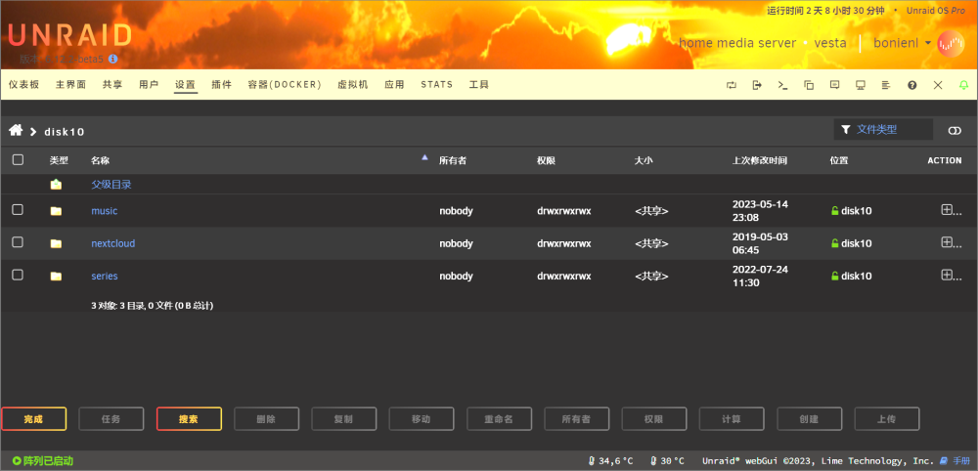Click the version info icon under the logo
Image resolution: width=978 pixels, height=471 pixels.
[x=112, y=60]
